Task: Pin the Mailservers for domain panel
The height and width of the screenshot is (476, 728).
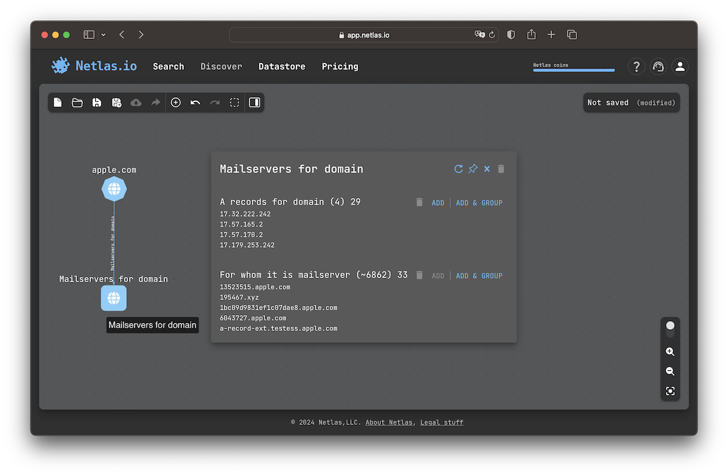Action: (x=473, y=169)
